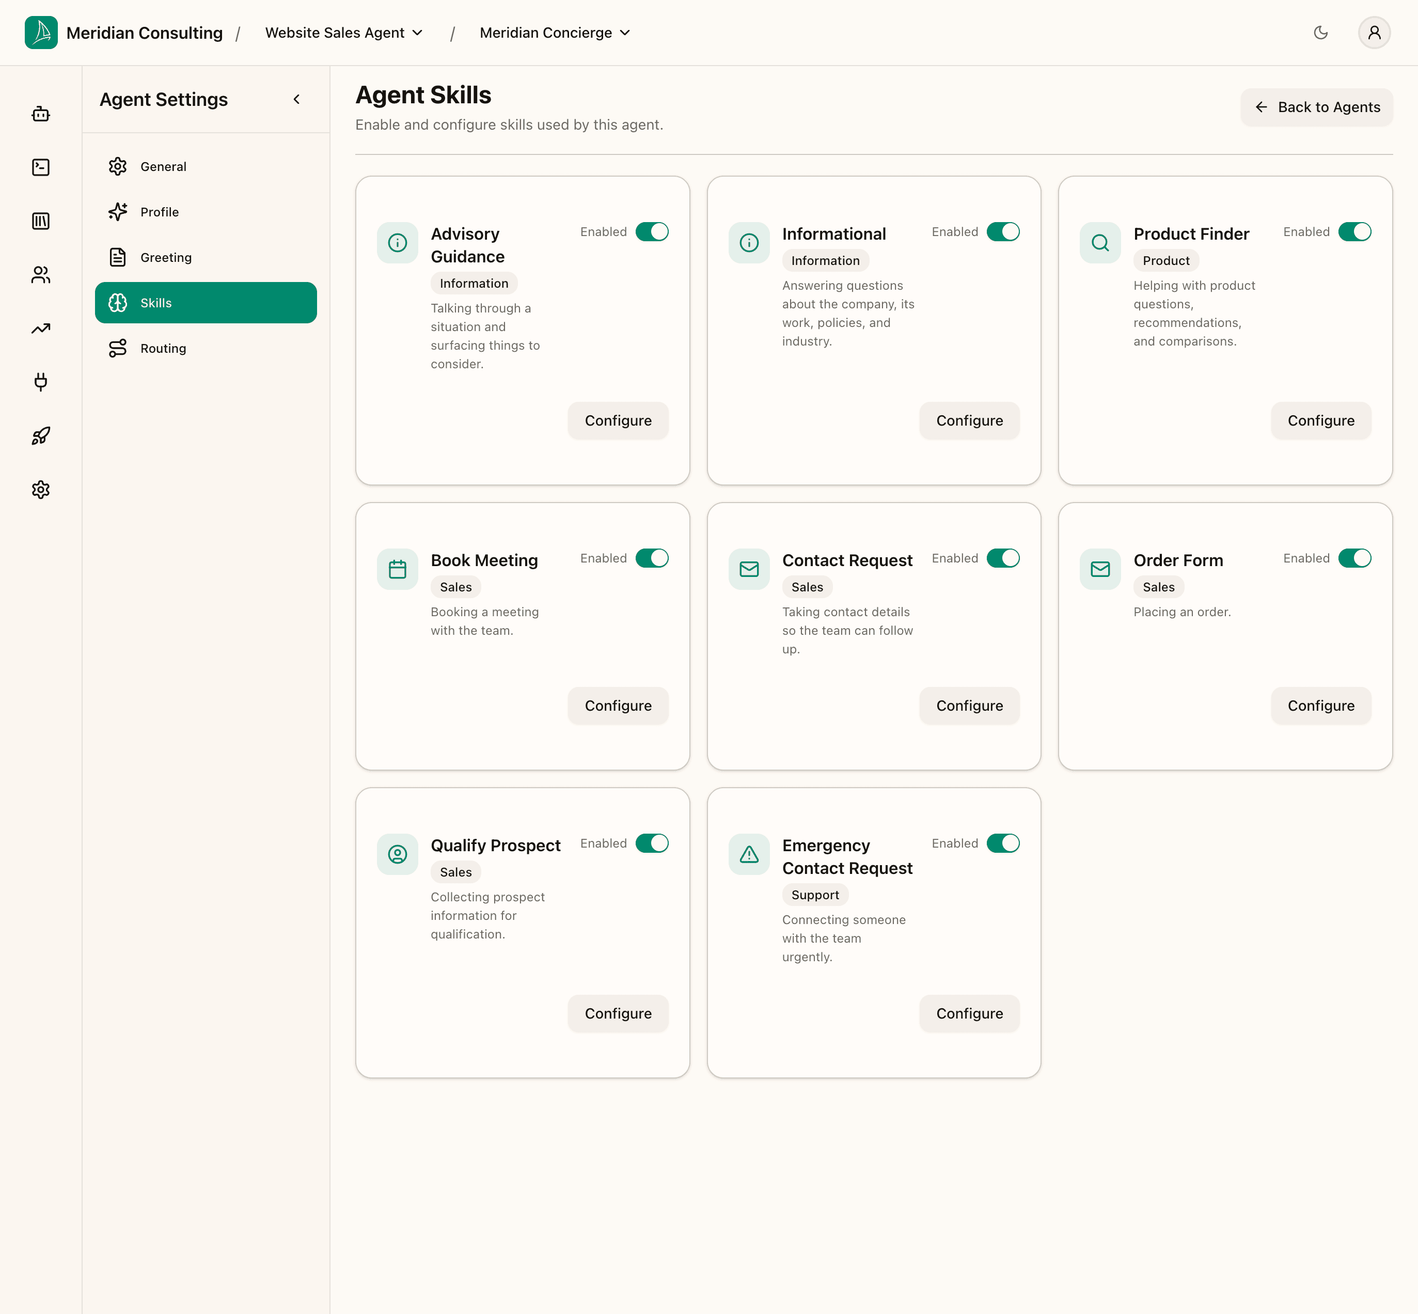Screen dimensions: 1418x1314
Task: Toggle the Contact Request skill off
Action: click(1003, 558)
